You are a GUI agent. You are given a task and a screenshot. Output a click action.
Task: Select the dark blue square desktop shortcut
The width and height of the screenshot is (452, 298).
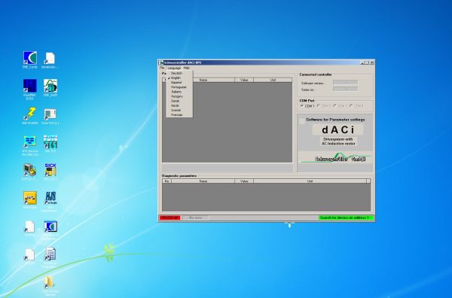click(x=30, y=86)
